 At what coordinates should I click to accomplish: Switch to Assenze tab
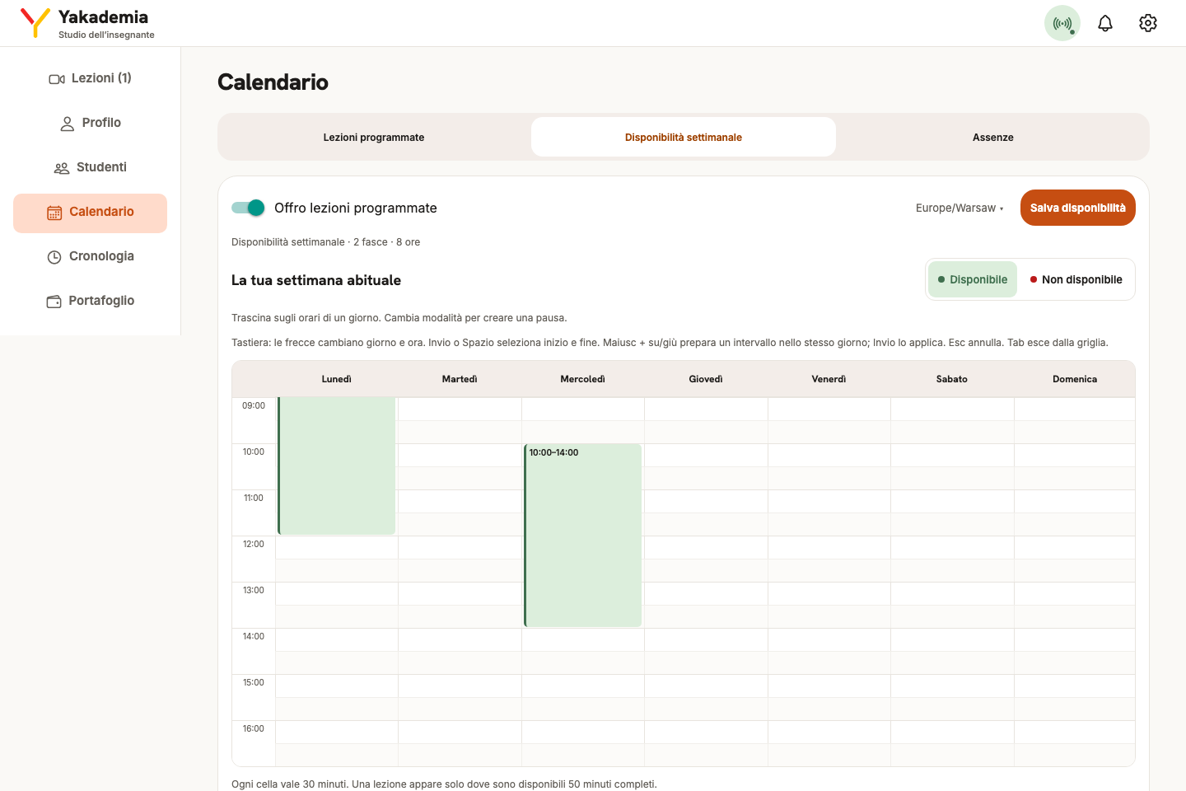[992, 138]
